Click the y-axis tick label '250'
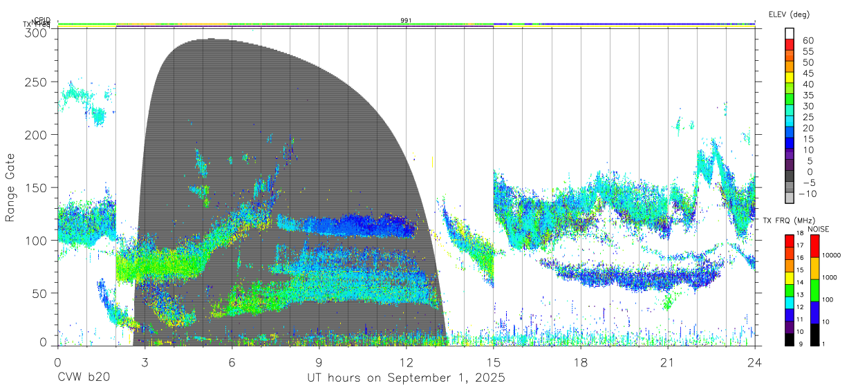The height and width of the screenshot is (392, 849). [35, 82]
